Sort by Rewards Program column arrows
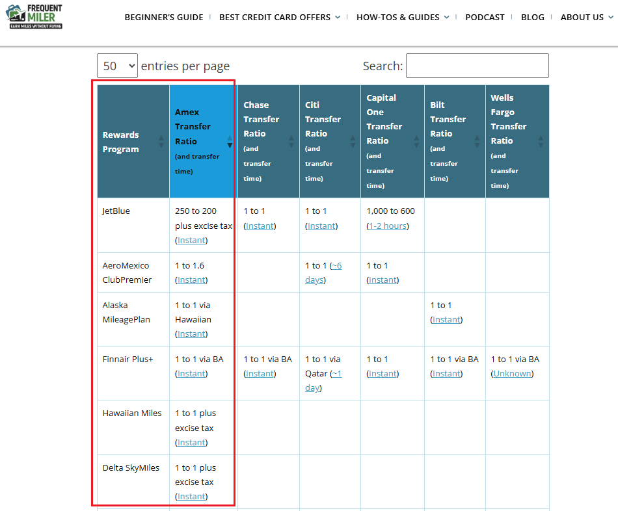 click(x=161, y=142)
